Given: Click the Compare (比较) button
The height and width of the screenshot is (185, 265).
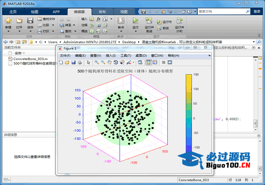Looking at the screenshot, I should coord(44,25).
